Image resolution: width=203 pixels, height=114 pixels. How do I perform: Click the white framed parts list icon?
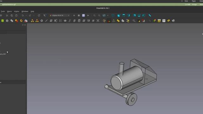click(164, 21)
